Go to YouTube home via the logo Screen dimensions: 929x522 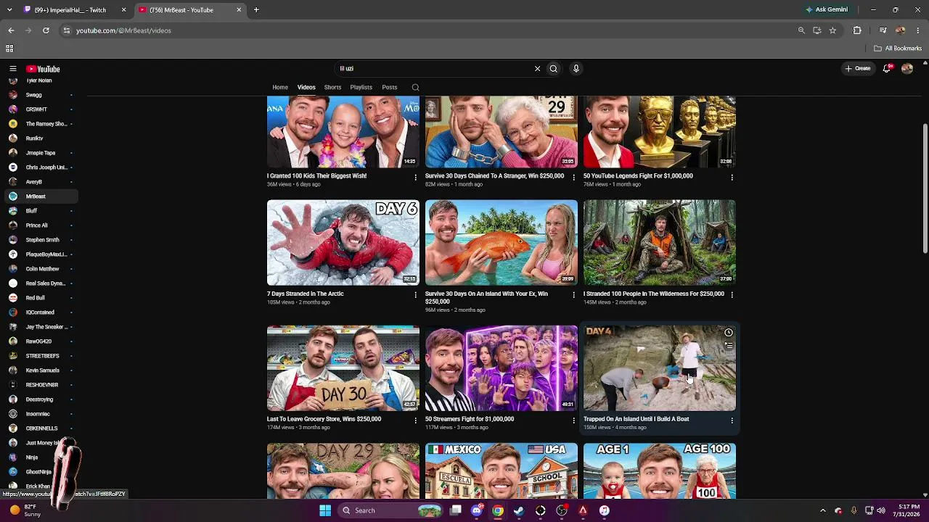click(x=43, y=69)
